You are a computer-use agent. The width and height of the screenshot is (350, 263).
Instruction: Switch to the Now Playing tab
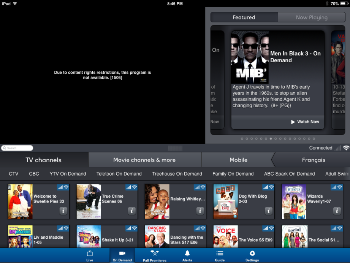pyautogui.click(x=312, y=17)
